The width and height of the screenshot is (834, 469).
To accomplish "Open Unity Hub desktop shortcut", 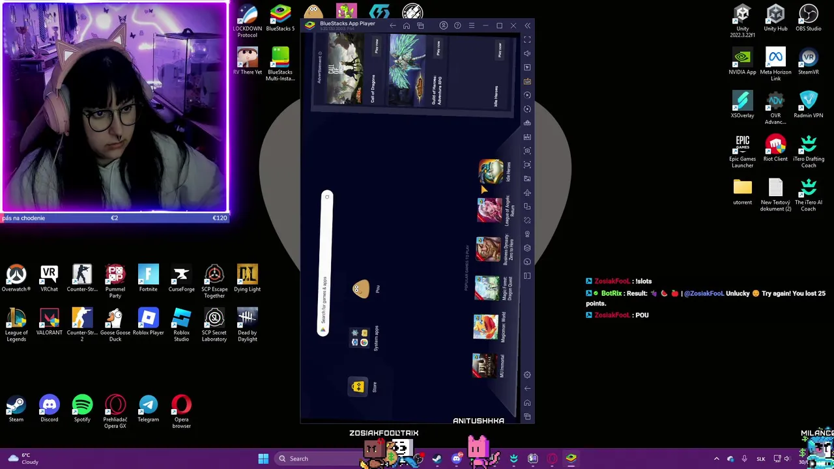I will pyautogui.click(x=775, y=18).
